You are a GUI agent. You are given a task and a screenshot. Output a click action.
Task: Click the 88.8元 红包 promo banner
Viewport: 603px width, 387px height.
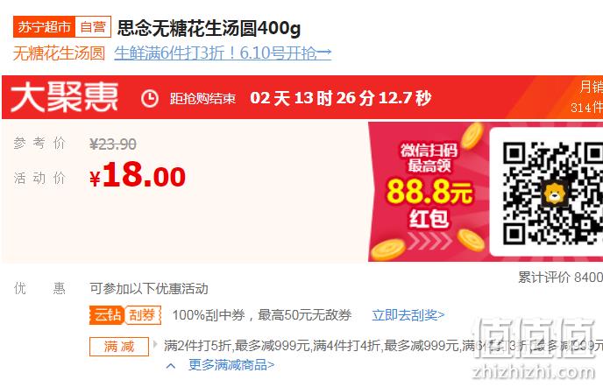[429, 192]
